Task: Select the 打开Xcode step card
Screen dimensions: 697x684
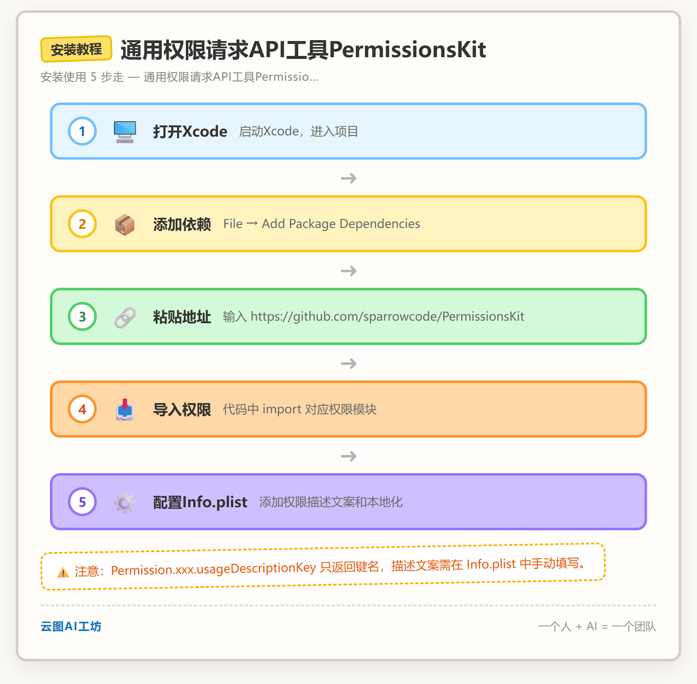Action: 348,131
